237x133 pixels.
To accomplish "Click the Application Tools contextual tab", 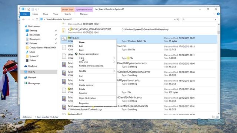I will (84, 10).
